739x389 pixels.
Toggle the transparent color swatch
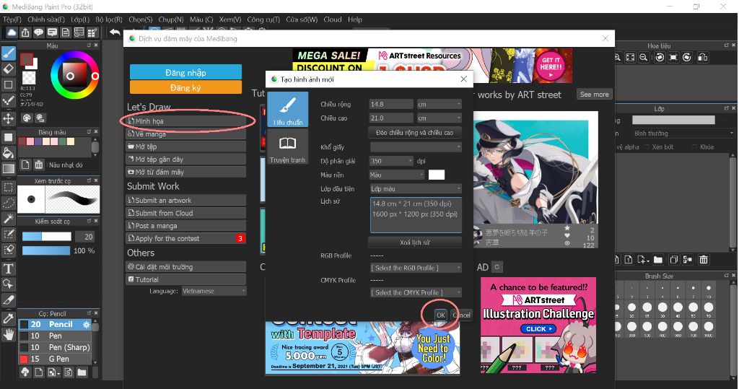click(29, 77)
